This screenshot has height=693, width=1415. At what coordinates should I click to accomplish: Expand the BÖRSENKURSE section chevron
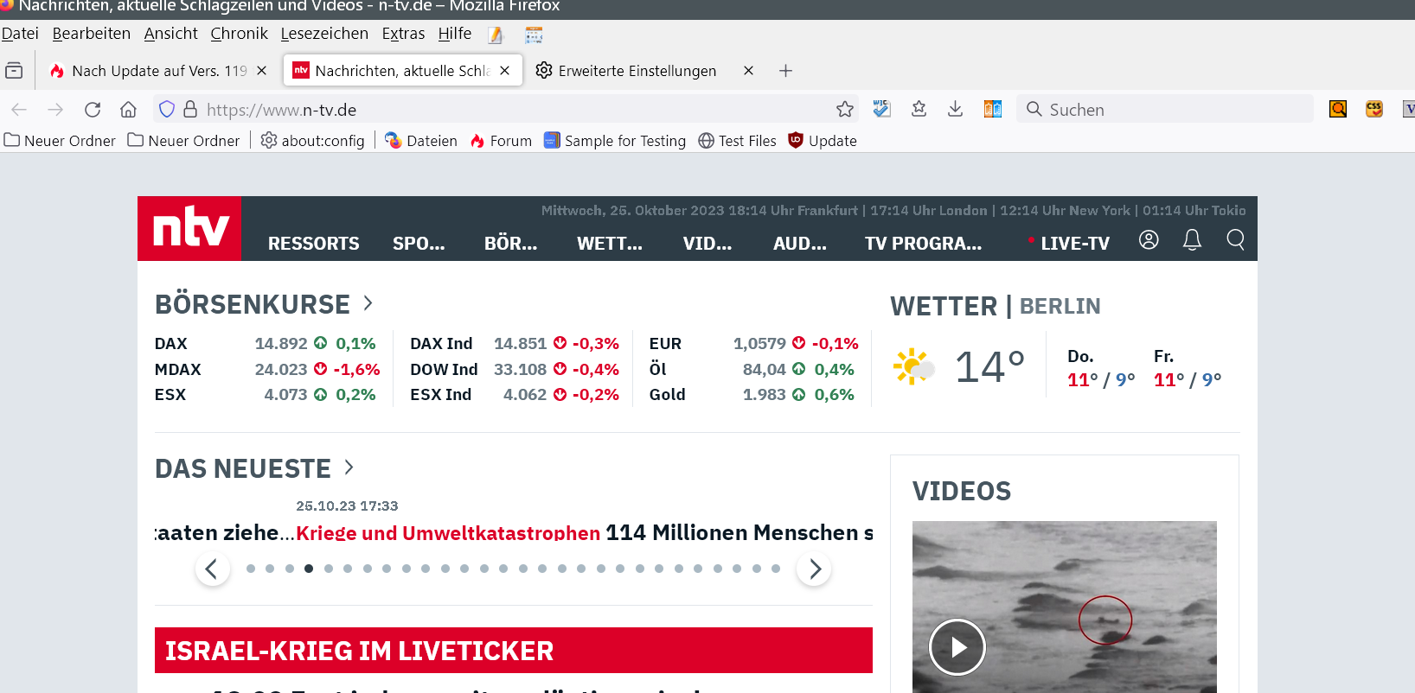tap(368, 303)
